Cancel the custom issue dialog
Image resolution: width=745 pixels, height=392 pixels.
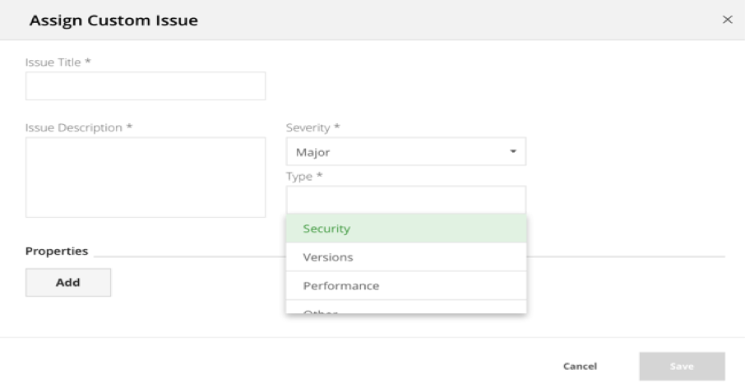(580, 366)
